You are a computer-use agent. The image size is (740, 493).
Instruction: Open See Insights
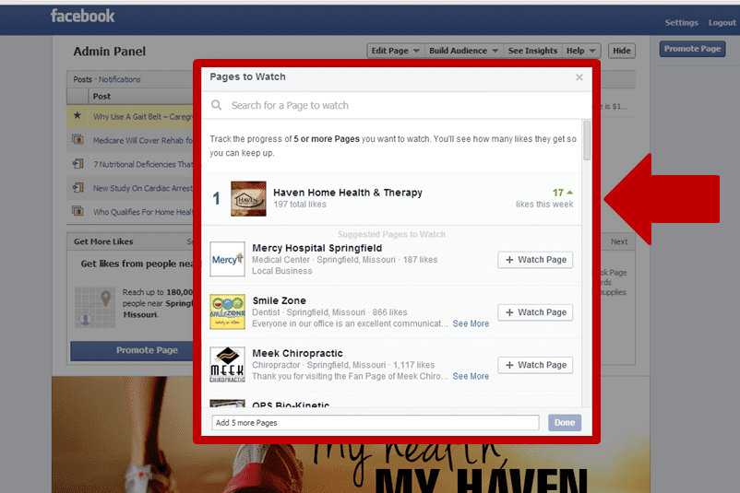click(532, 51)
